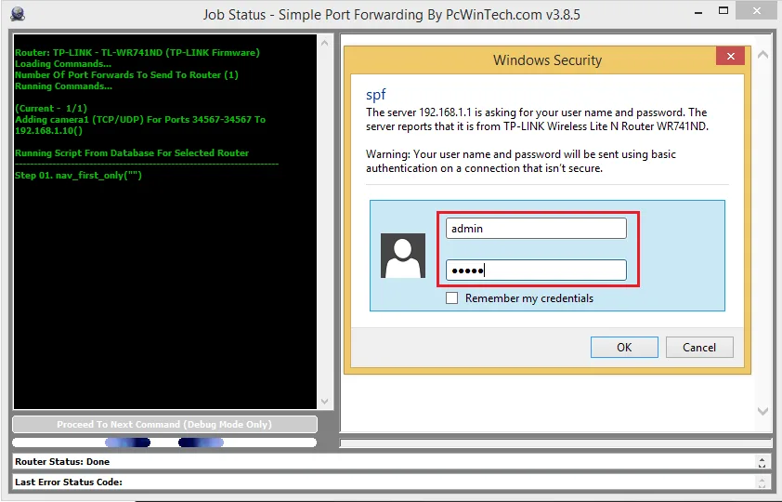Maximize the Job Status window
This screenshot has height=502, width=782.
pyautogui.click(x=723, y=11)
